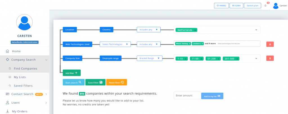Remove the 1-10 employee range tag
This screenshot has width=288, height=114.
point(186,59)
